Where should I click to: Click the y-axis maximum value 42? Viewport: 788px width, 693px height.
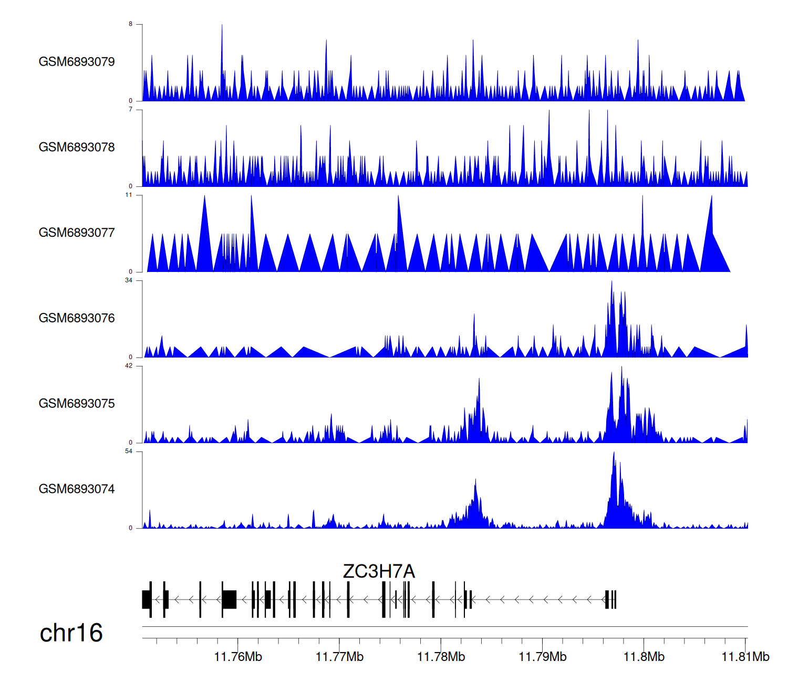coord(129,366)
